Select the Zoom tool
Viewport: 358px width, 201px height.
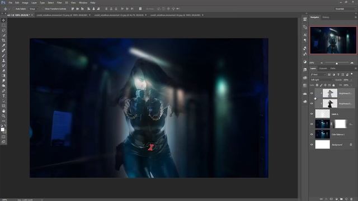(x=3, y=116)
